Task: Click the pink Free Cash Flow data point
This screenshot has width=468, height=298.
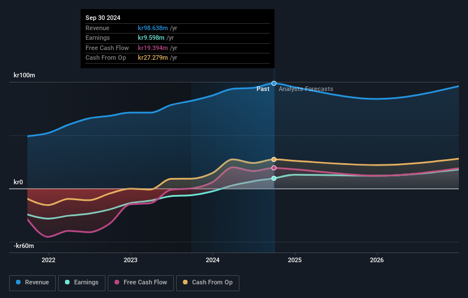Action: point(274,168)
